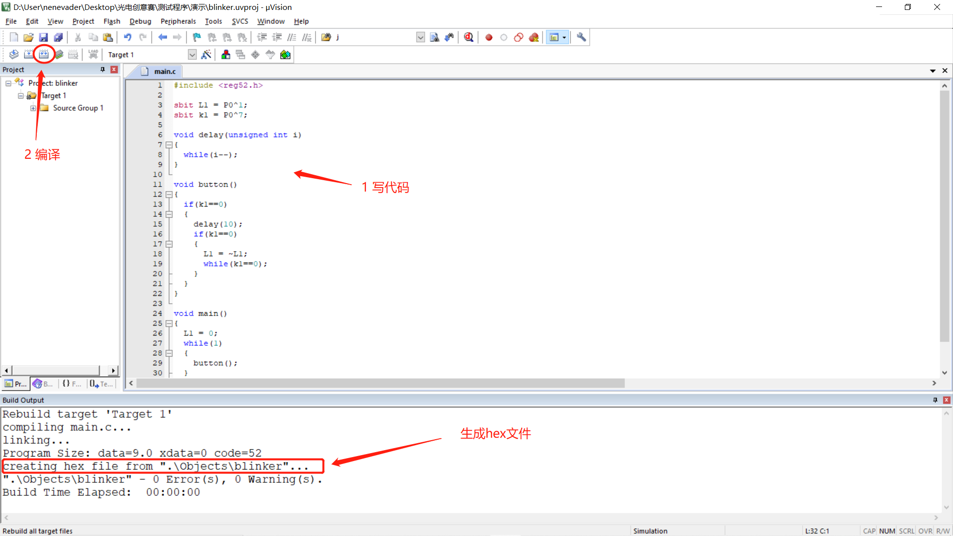The width and height of the screenshot is (953, 536).
Task: Open the Debug menu
Action: point(140,21)
